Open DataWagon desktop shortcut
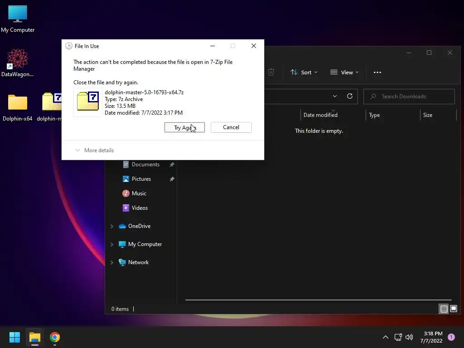This screenshot has height=348, width=464. pos(18,63)
